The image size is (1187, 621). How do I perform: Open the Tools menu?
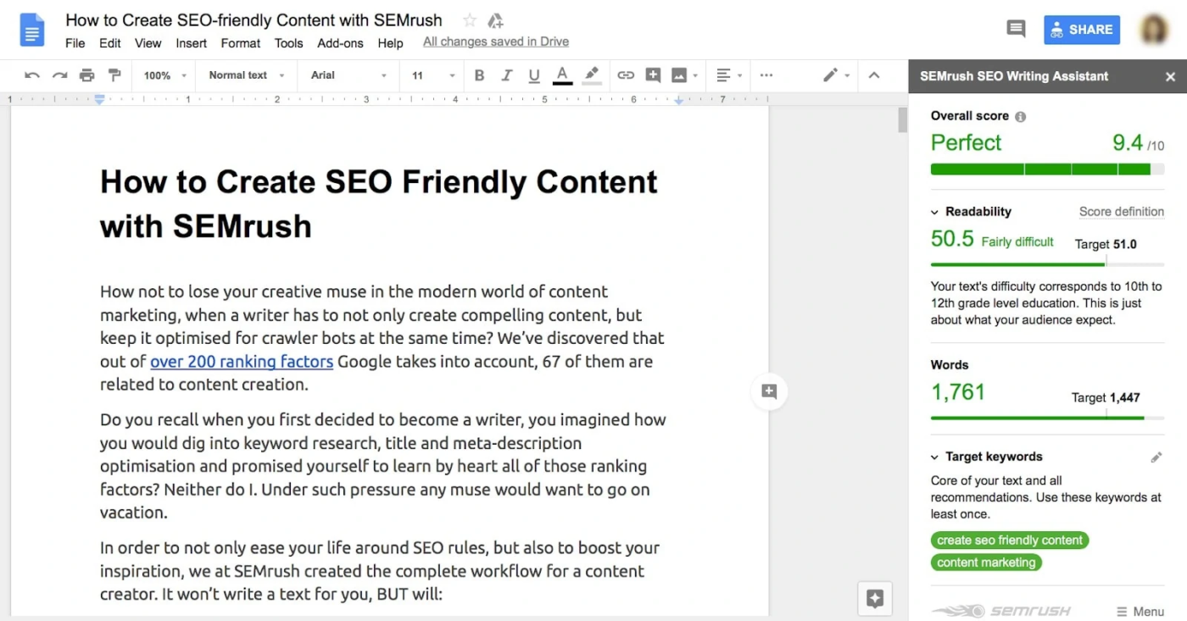coord(288,43)
